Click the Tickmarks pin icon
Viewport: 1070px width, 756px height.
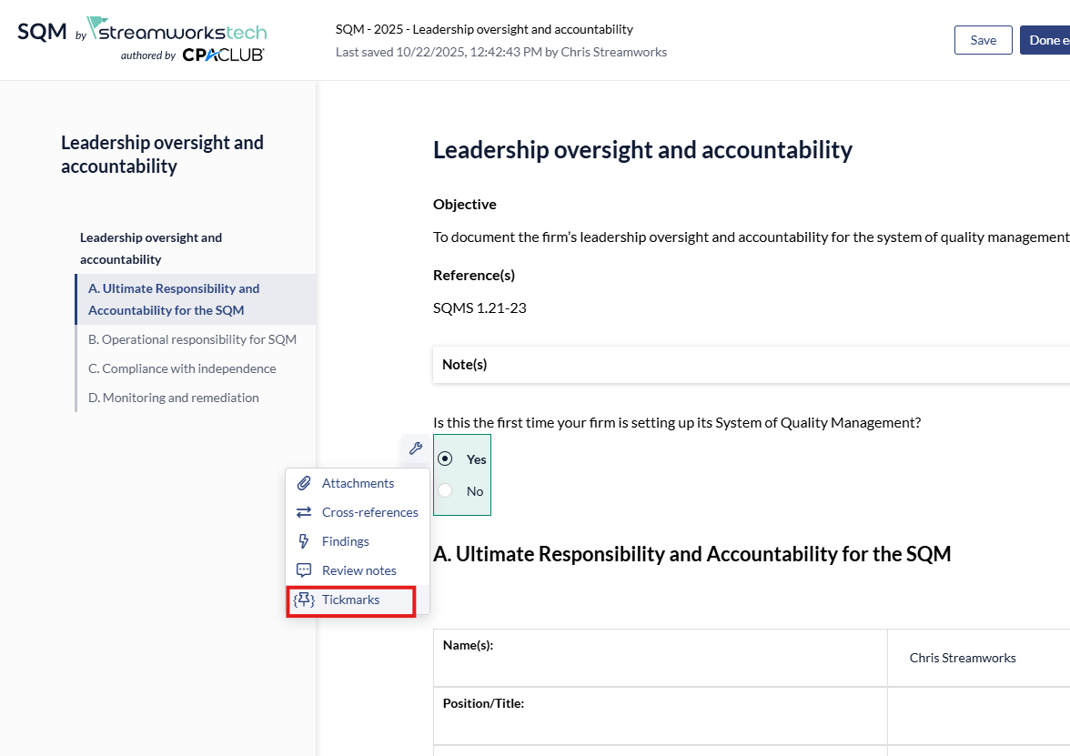[304, 600]
